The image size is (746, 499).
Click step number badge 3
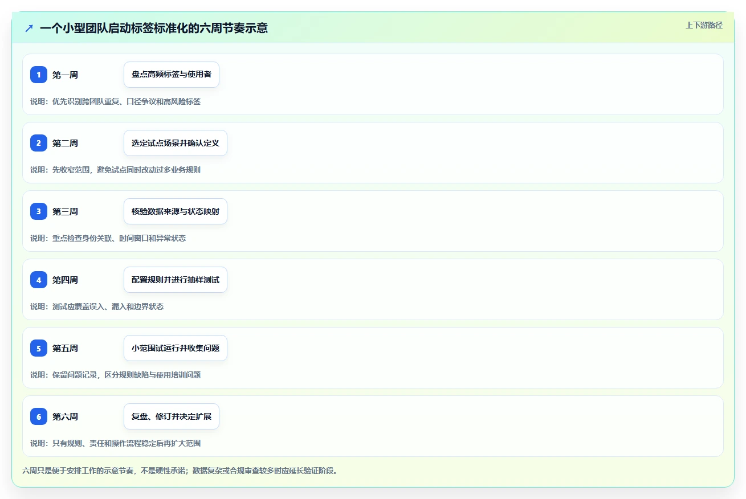pos(39,211)
